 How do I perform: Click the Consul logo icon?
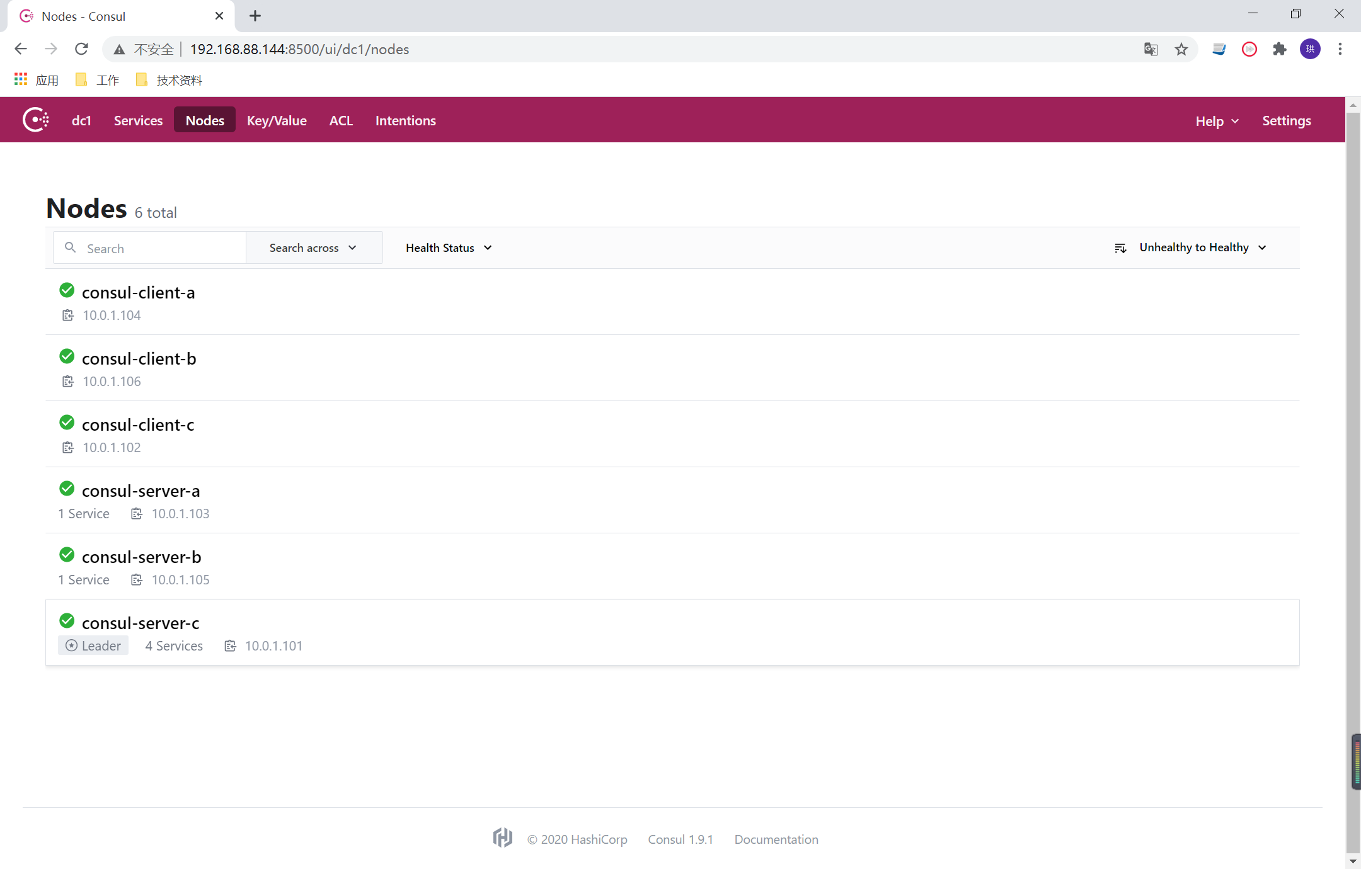point(36,120)
